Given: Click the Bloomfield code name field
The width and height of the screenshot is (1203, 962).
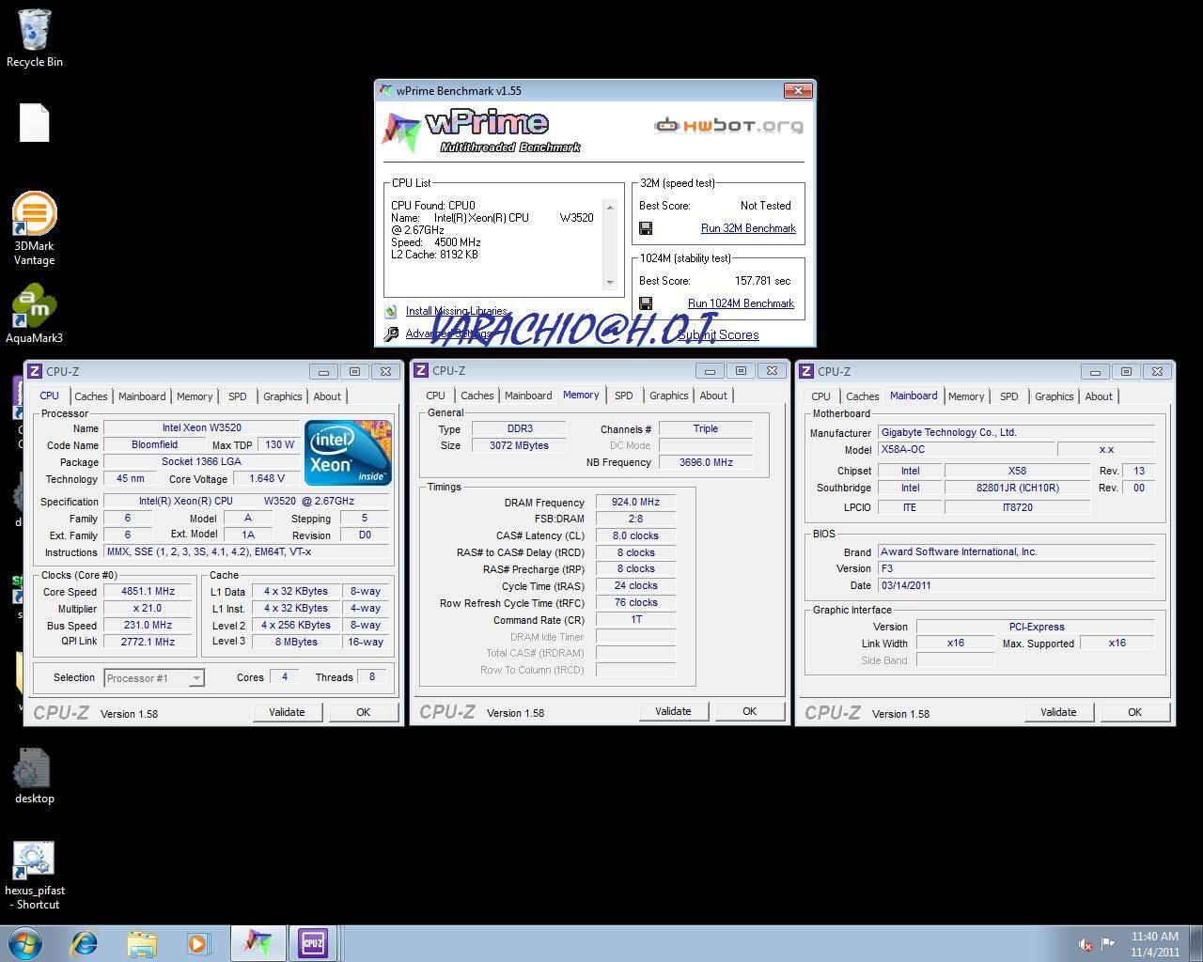Looking at the screenshot, I should tap(154, 444).
